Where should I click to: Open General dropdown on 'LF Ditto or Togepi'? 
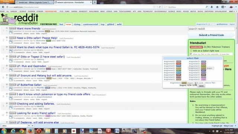click(x=12, y=57)
